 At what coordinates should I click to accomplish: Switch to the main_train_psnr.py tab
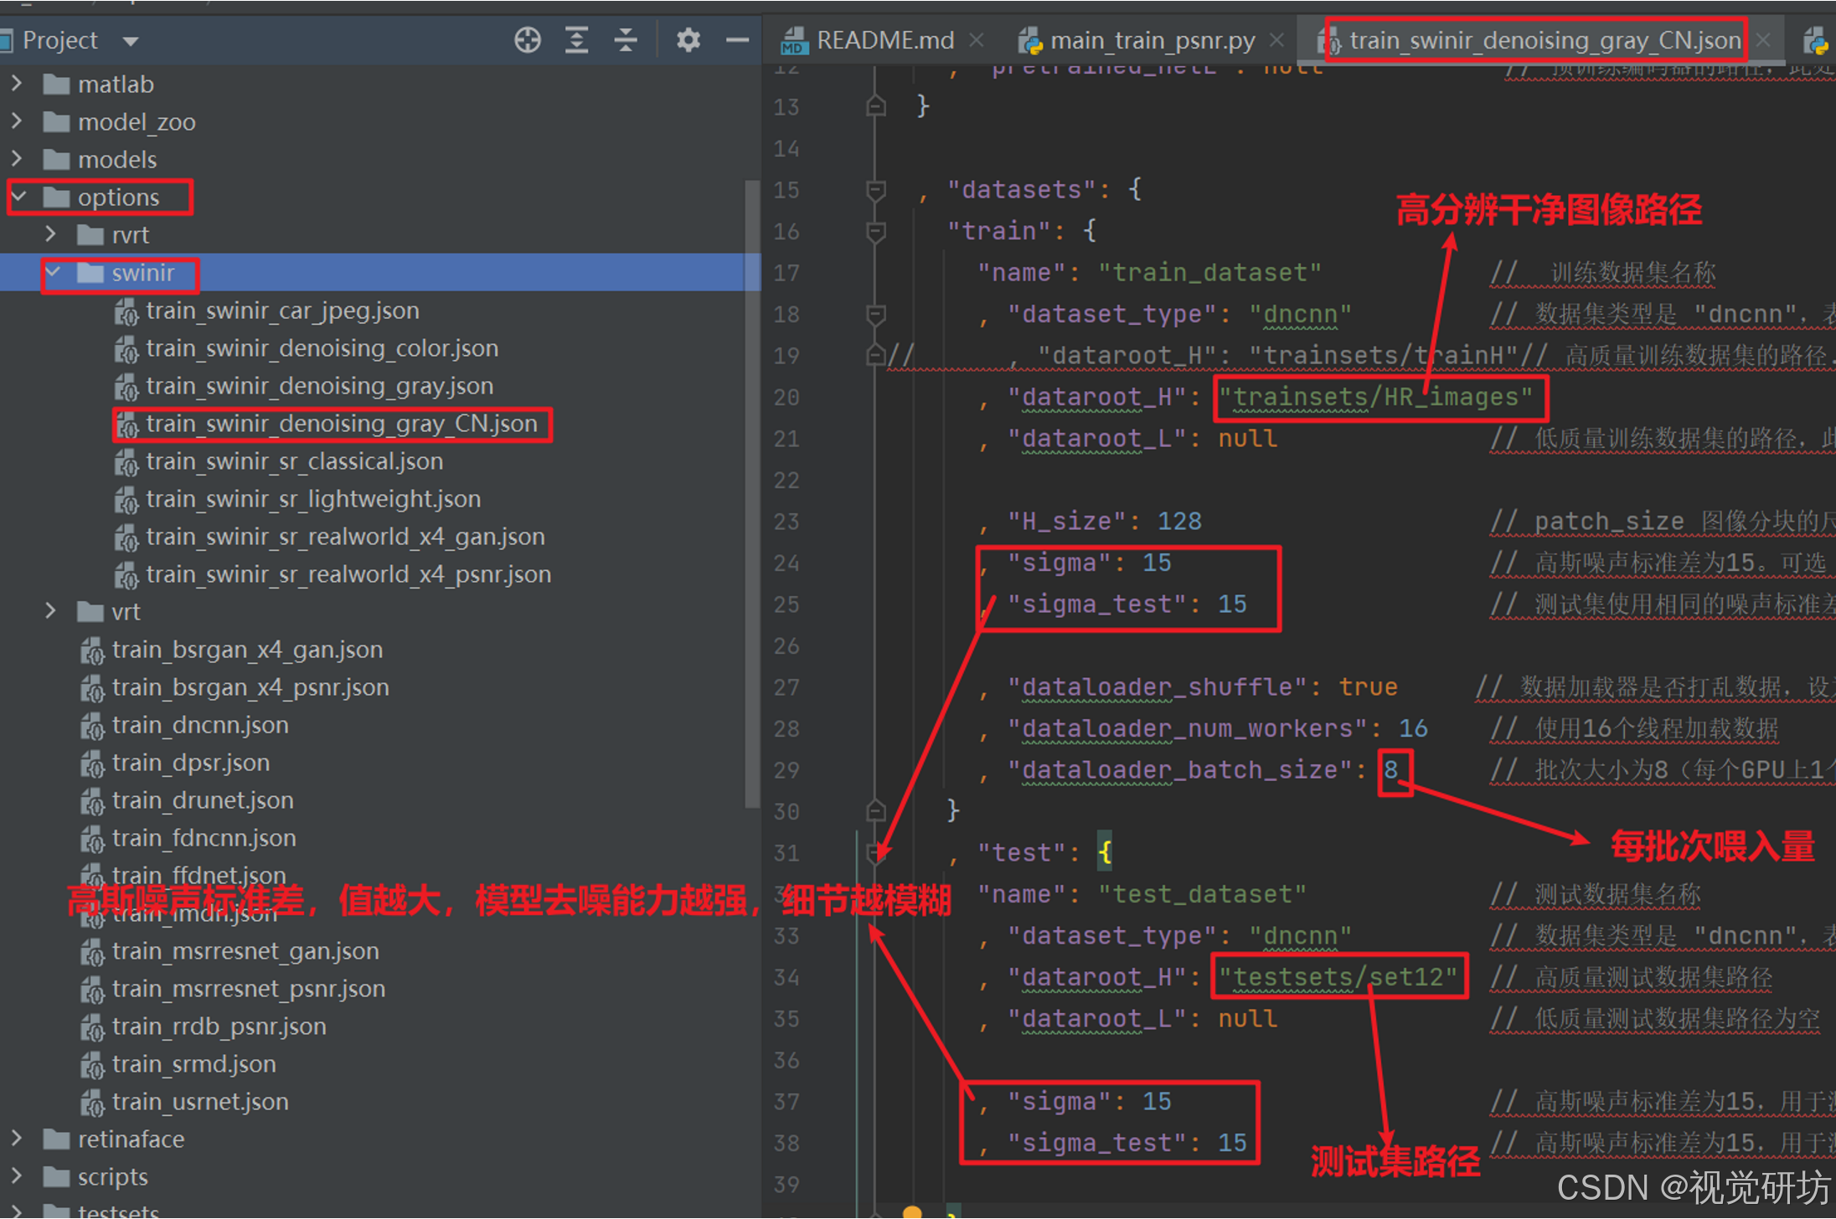(x=1152, y=40)
